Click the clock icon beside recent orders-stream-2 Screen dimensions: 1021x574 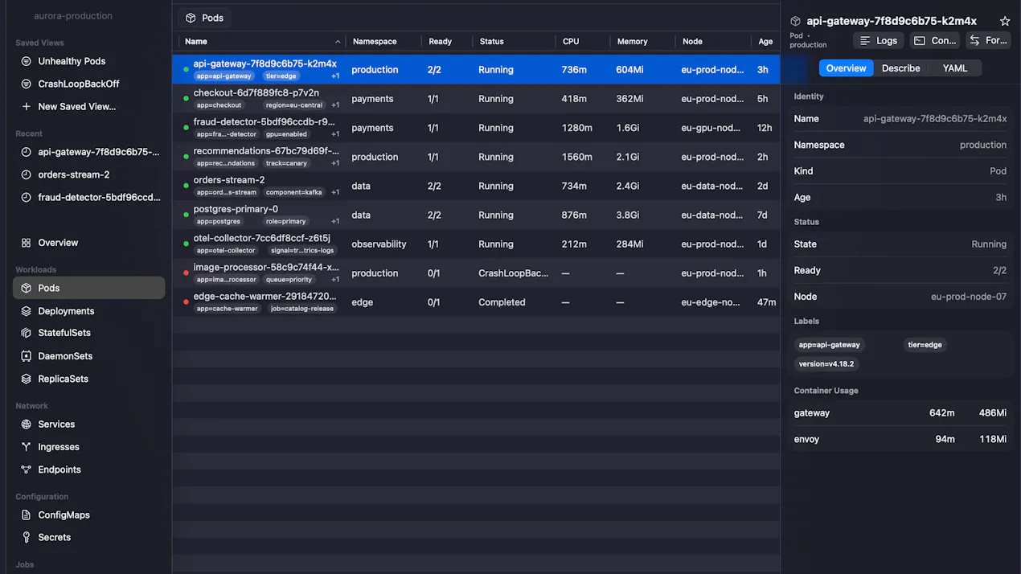pos(26,174)
